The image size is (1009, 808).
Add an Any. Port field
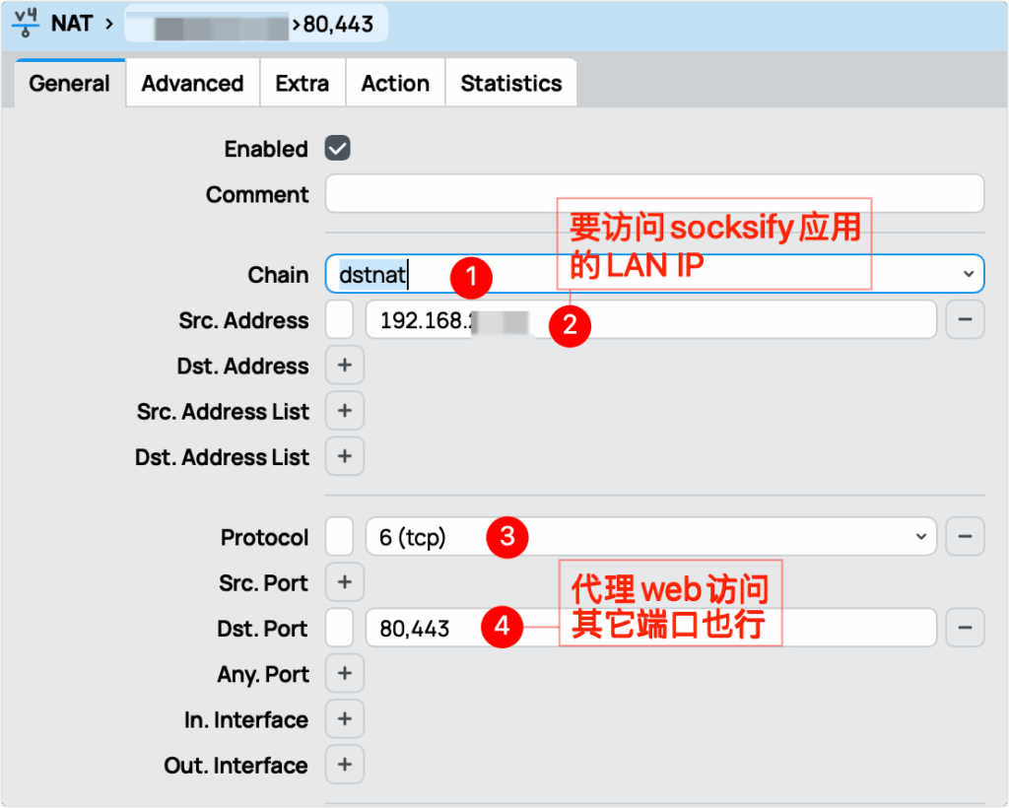click(344, 674)
